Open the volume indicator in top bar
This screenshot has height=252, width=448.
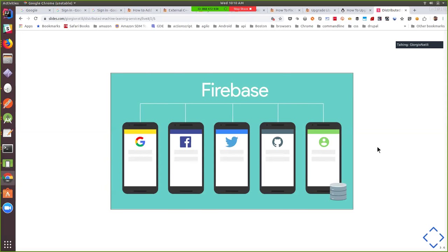click(431, 3)
